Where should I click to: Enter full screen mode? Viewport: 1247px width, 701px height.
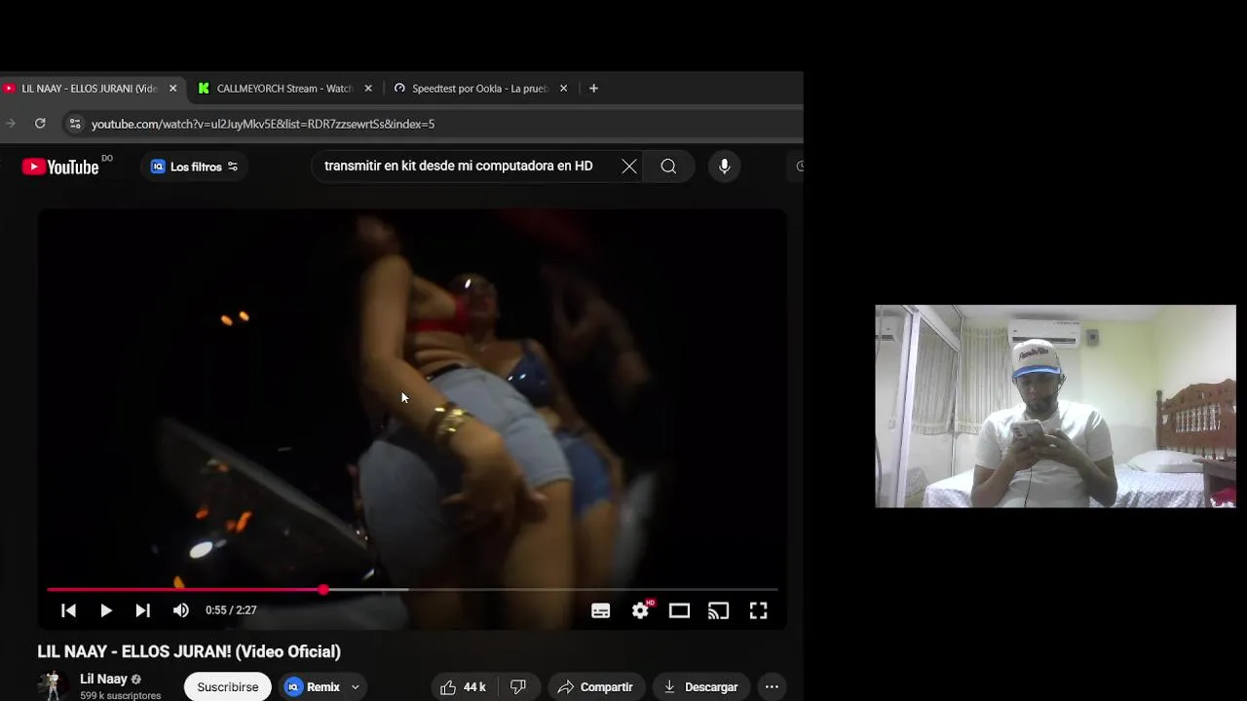pos(758,610)
